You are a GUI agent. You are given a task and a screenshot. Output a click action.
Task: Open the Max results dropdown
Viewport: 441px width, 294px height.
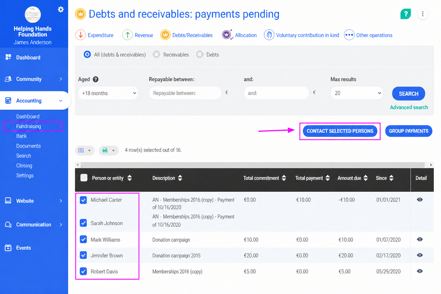pyautogui.click(x=357, y=93)
